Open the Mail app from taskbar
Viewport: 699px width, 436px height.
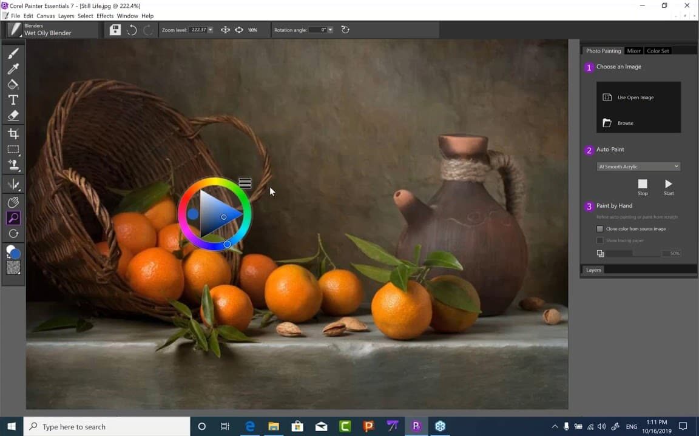pyautogui.click(x=321, y=426)
